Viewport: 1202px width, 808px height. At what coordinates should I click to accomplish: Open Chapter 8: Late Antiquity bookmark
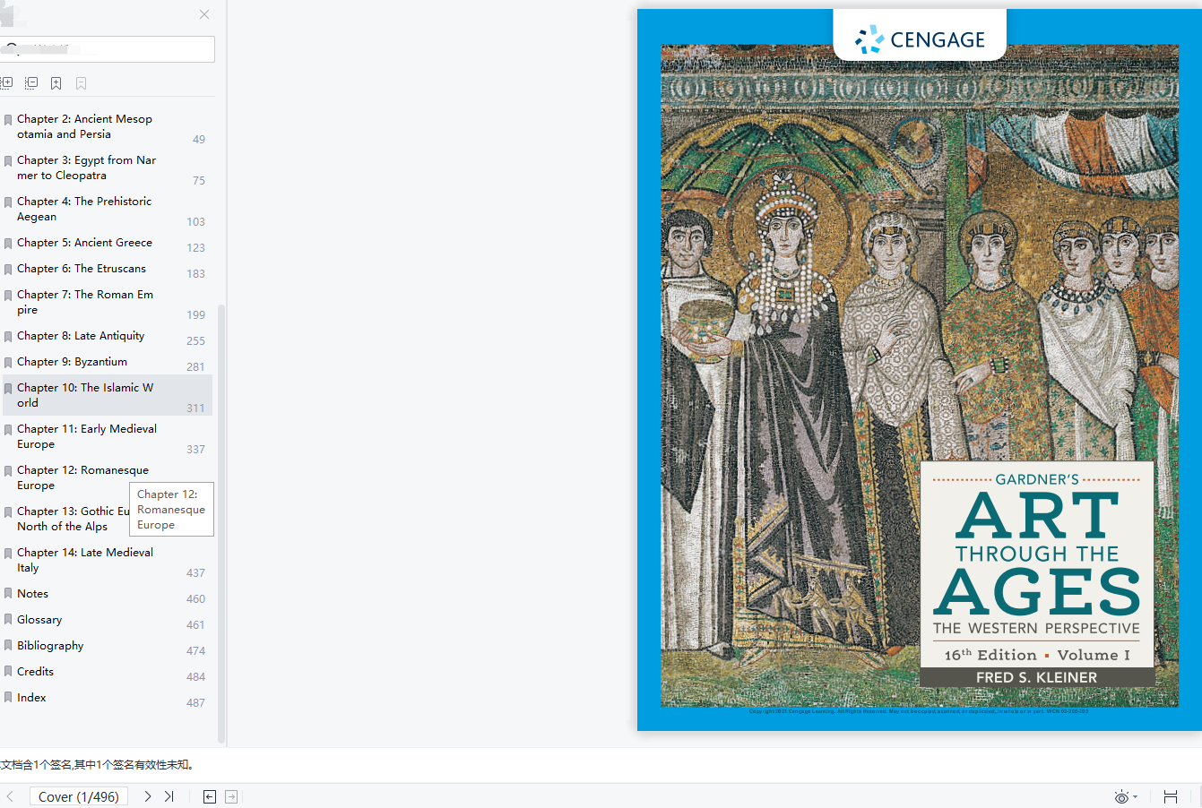[x=81, y=336]
